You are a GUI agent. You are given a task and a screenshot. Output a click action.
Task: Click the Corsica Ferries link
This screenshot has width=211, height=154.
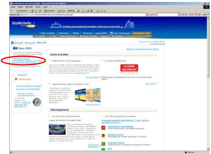(x=116, y=135)
